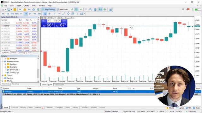Open the search magnifier at top right
The height and width of the screenshot is (113, 202).
click(183, 9)
